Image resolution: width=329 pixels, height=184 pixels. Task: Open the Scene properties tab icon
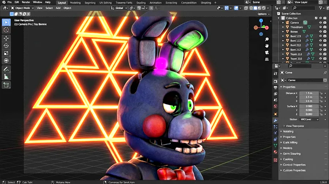276,100
